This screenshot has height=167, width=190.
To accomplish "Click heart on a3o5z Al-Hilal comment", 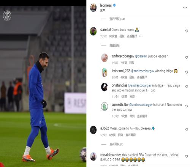I will (187, 129).
